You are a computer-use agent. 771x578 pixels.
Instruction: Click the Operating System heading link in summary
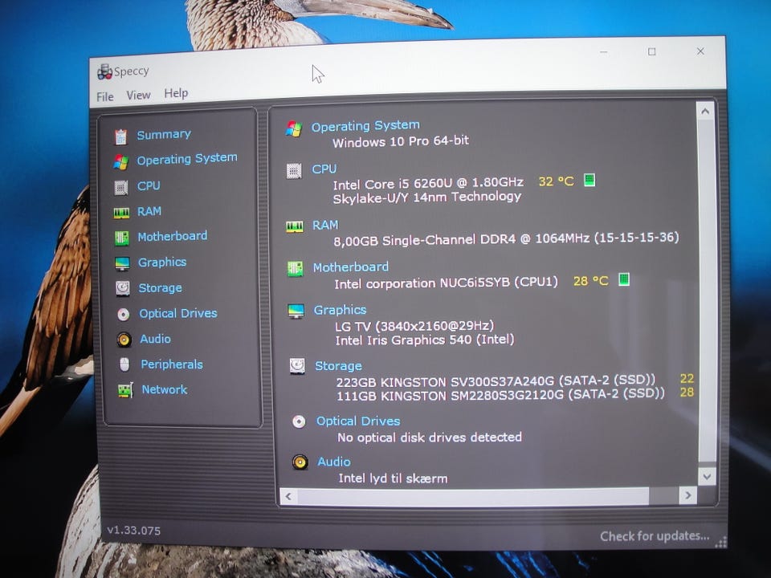365,126
